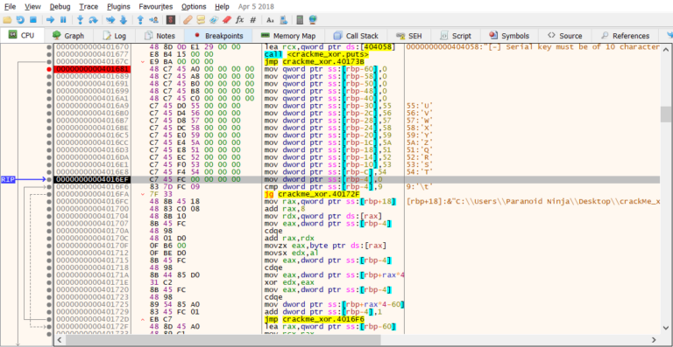
Task: Switch to the Breakpoints tab
Action: point(218,36)
